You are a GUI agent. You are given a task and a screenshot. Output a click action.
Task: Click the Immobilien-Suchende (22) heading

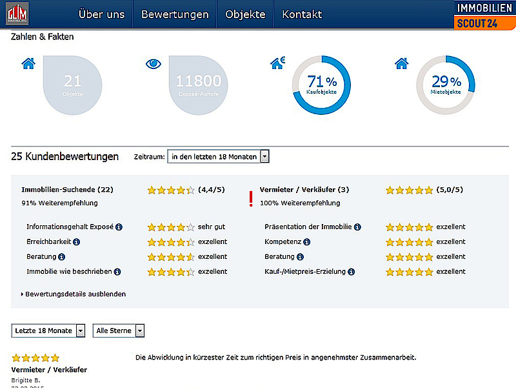(x=67, y=190)
